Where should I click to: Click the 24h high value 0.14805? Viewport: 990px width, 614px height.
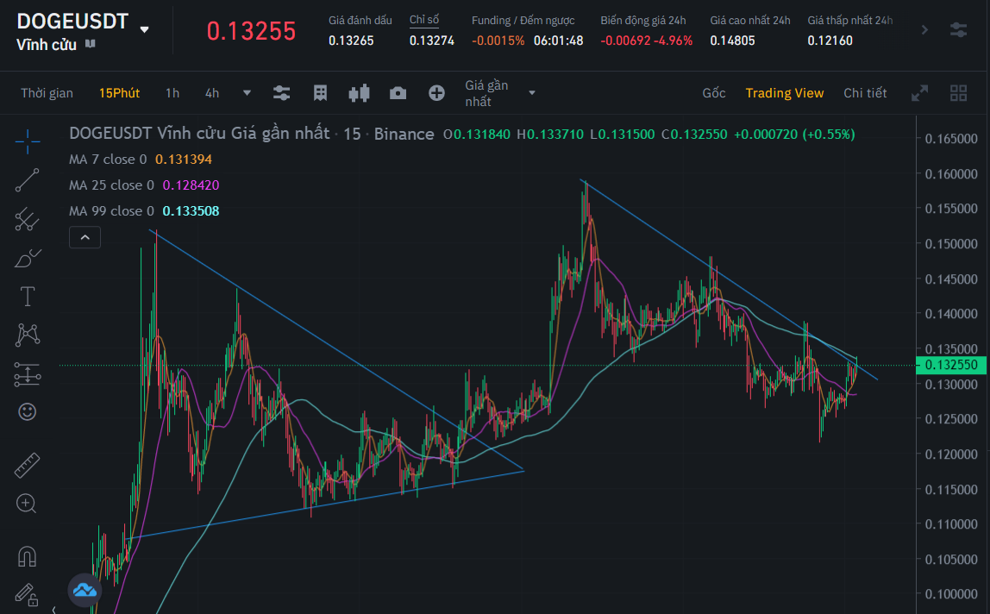point(732,41)
